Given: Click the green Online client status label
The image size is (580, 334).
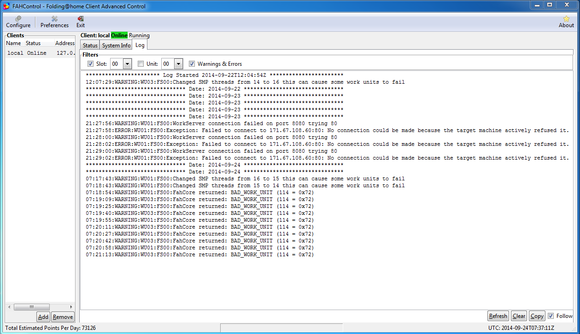Looking at the screenshot, I should point(119,35).
